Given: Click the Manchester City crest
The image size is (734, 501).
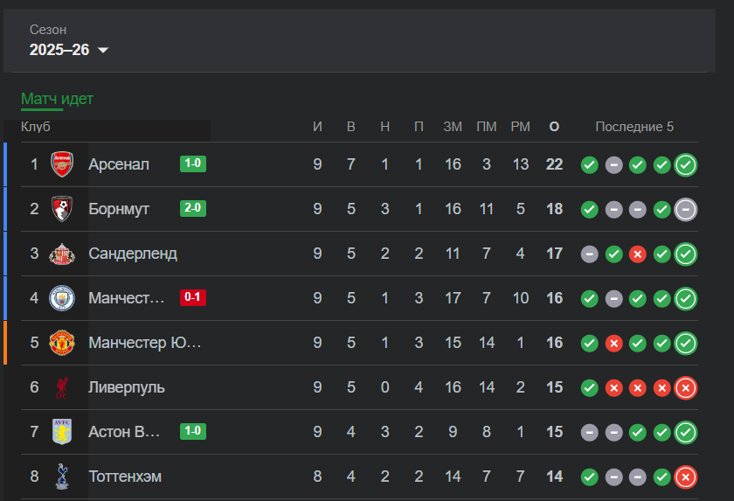Looking at the screenshot, I should (62, 298).
